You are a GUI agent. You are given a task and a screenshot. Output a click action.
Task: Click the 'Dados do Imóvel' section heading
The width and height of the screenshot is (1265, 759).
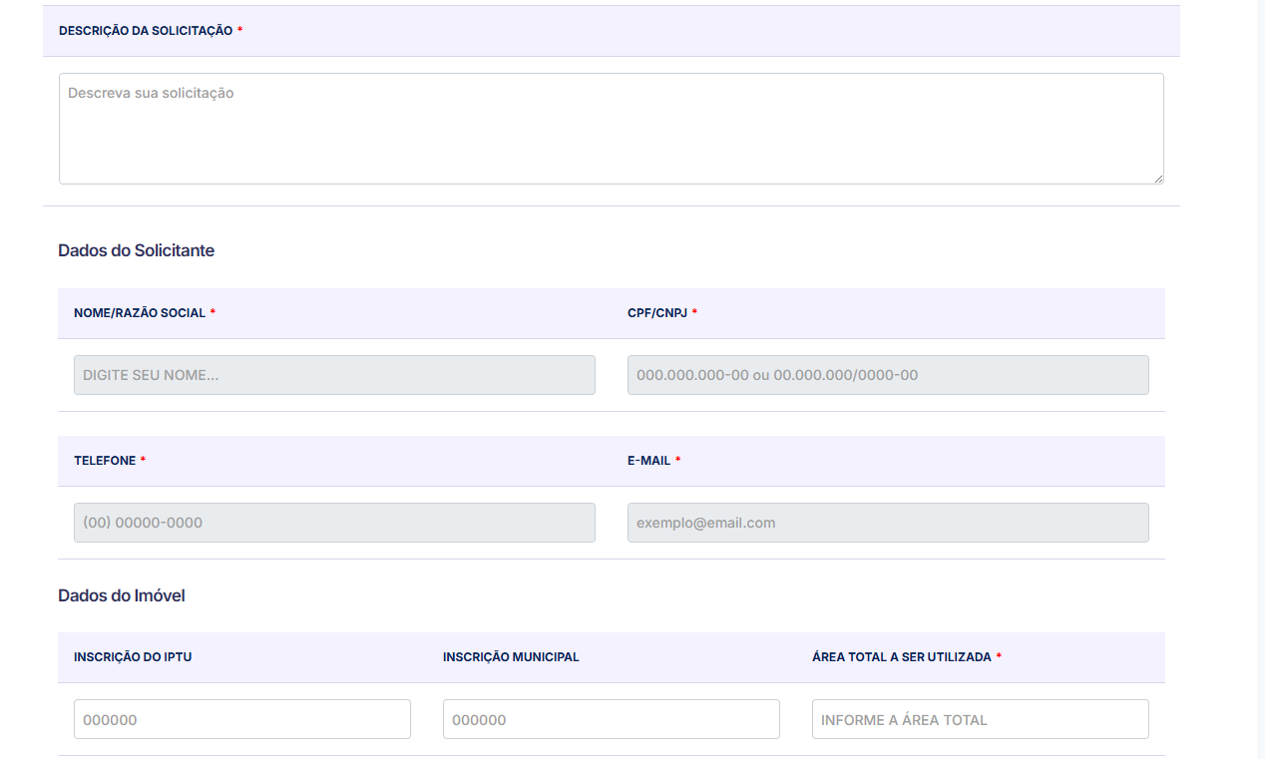click(122, 595)
